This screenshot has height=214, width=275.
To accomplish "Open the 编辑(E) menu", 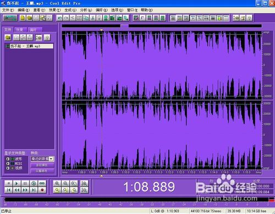I will [24, 10].
